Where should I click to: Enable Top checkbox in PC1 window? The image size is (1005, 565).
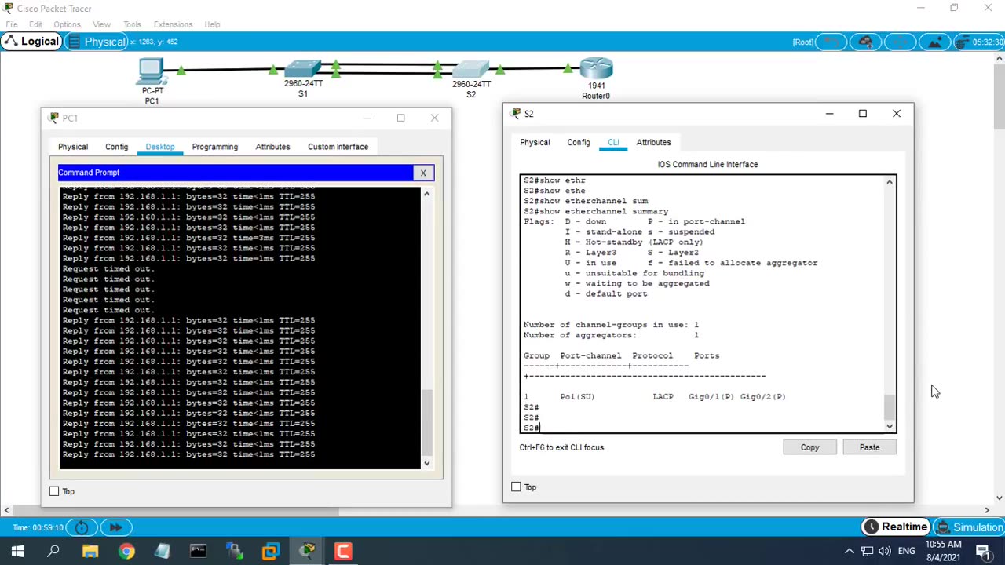(54, 491)
